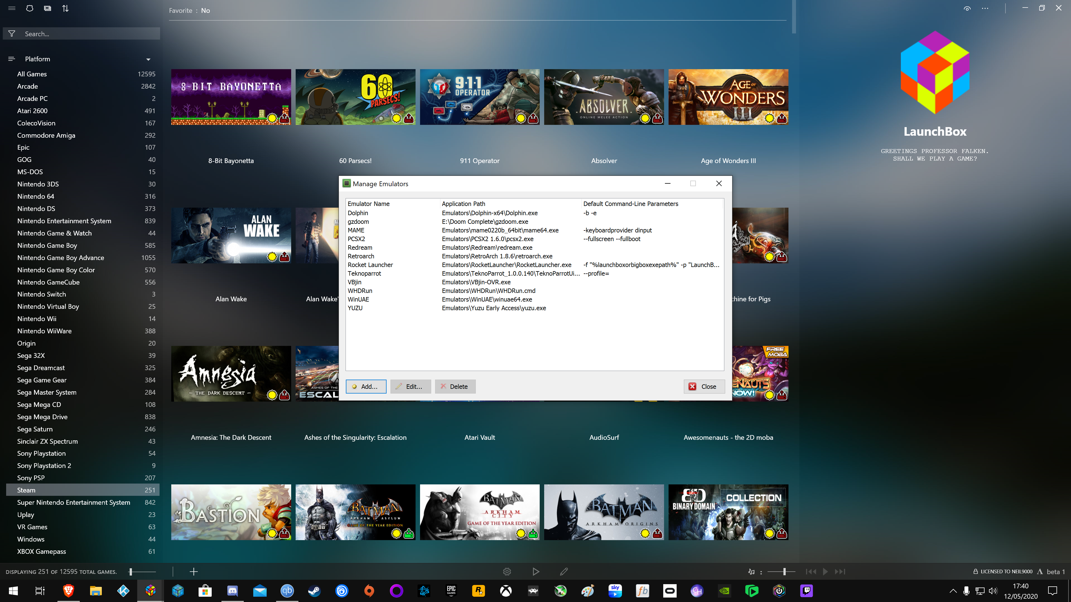Click the previous track button
Viewport: 1071px width, 602px height.
(811, 572)
